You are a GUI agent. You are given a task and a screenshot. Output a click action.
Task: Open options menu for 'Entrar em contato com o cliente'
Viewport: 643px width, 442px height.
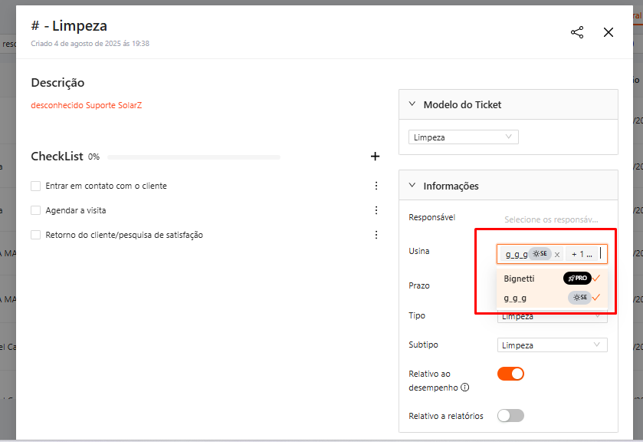pos(376,186)
